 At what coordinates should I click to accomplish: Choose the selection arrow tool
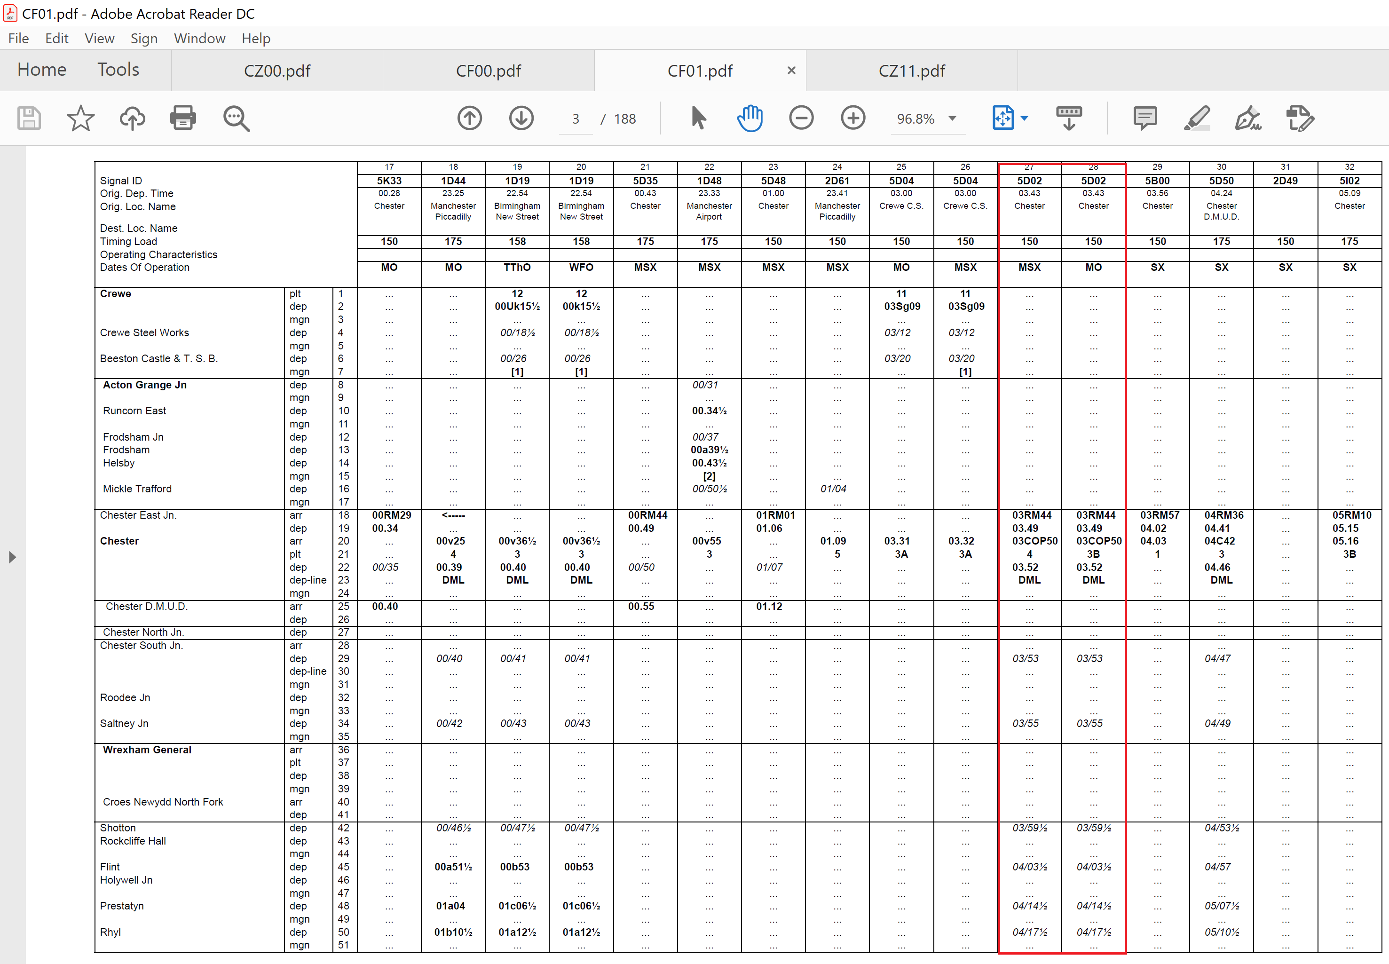698,119
